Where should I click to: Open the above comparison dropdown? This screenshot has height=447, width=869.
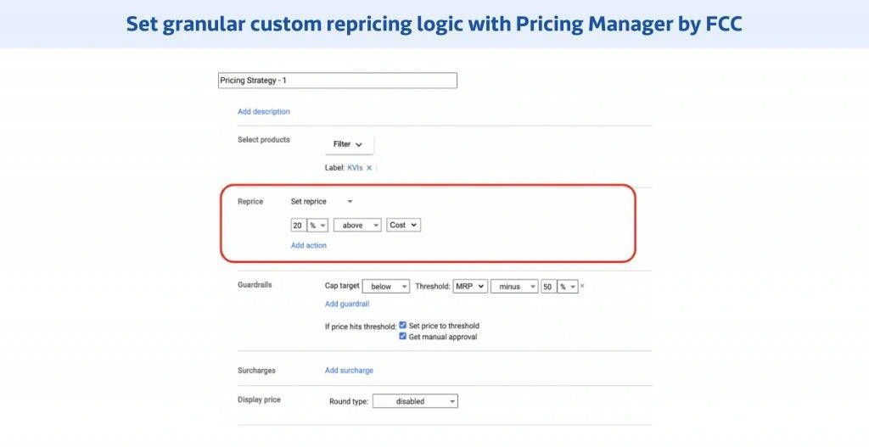357,225
